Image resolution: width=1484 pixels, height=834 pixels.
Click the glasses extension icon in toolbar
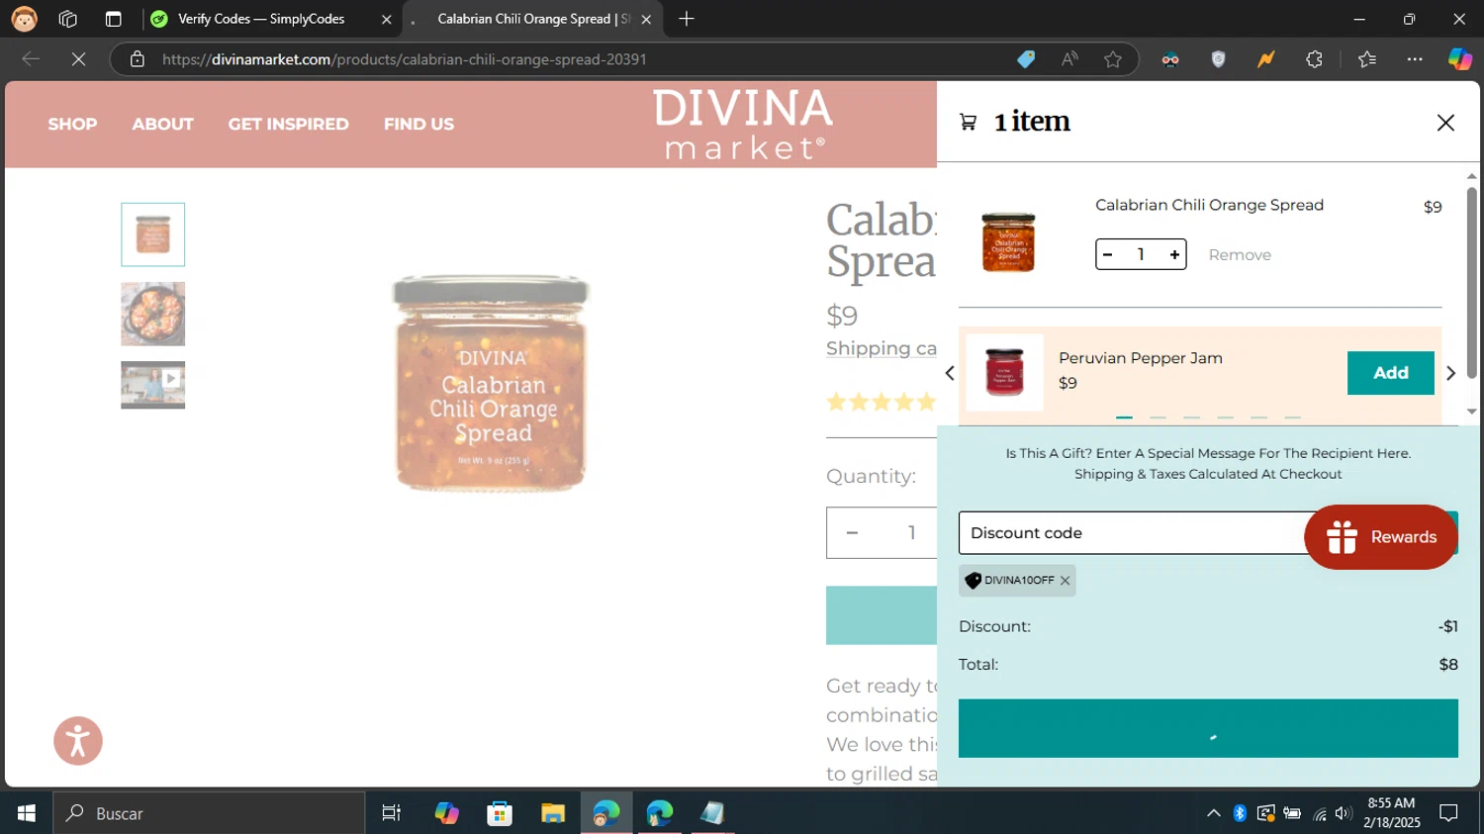1170,59
